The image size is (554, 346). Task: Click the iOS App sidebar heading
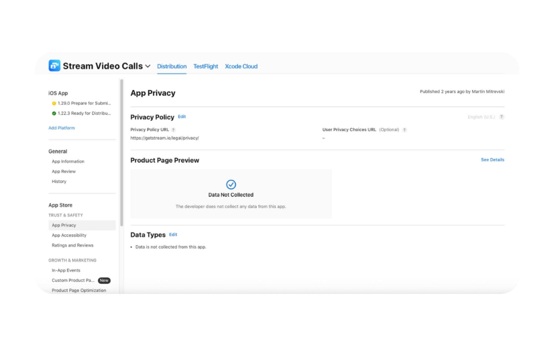tap(58, 93)
